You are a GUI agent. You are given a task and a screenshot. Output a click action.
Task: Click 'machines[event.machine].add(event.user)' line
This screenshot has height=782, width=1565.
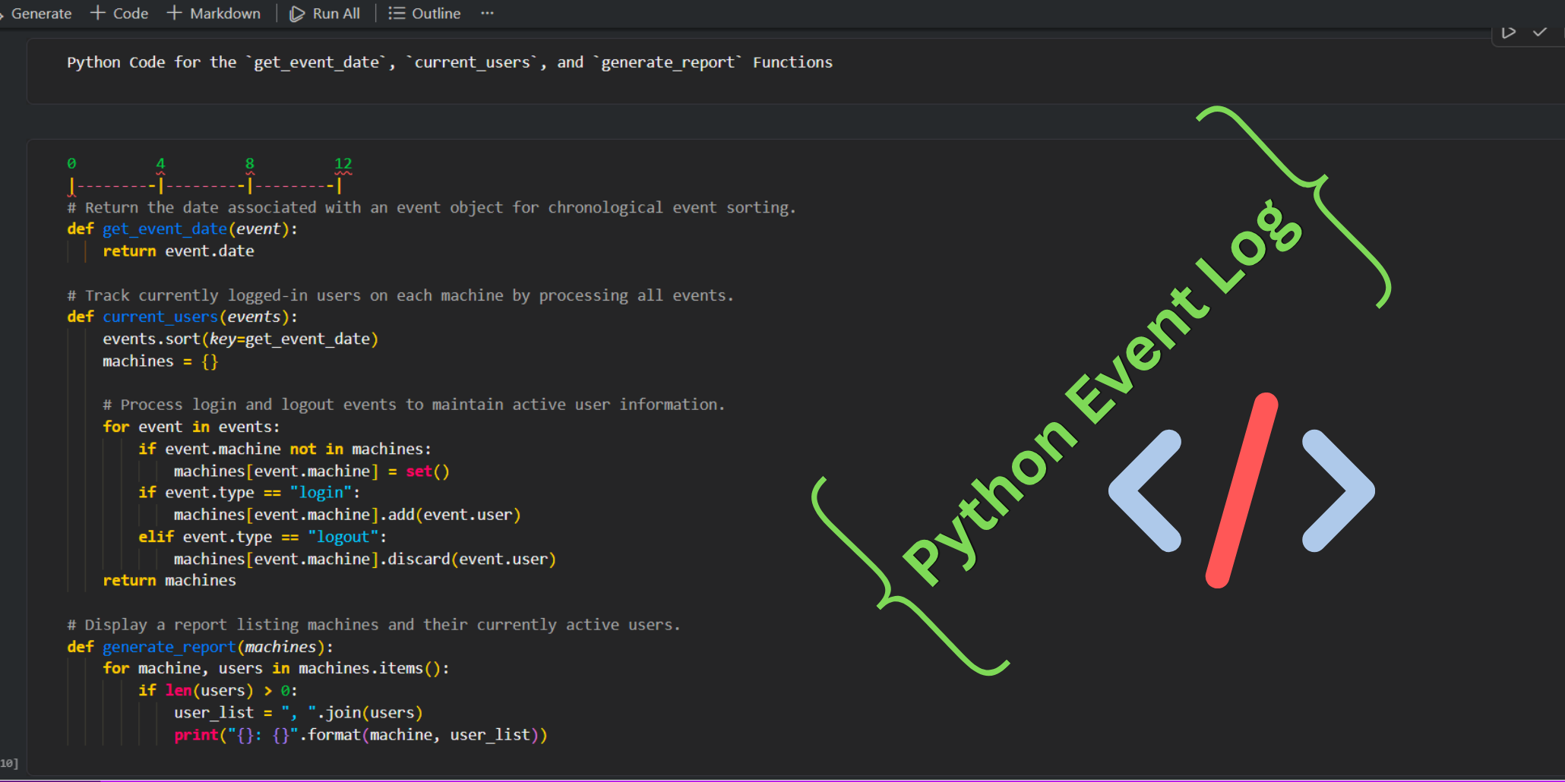[347, 514]
